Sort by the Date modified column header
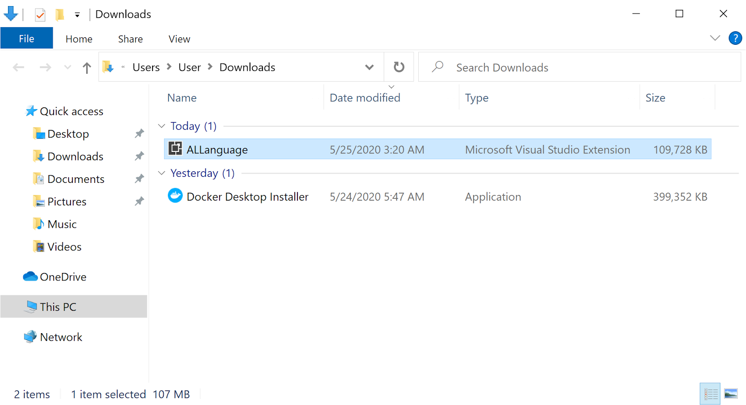This screenshot has height=405, width=746. [365, 98]
